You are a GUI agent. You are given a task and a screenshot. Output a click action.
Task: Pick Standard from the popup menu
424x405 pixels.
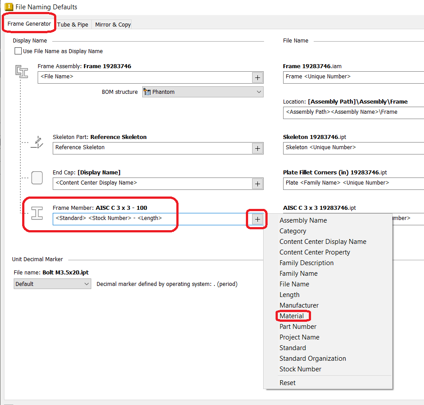coord(293,348)
